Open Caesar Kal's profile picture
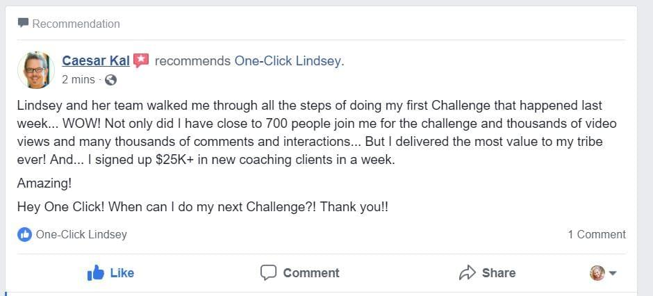Image resolution: width=653 pixels, height=296 pixels. [36, 70]
